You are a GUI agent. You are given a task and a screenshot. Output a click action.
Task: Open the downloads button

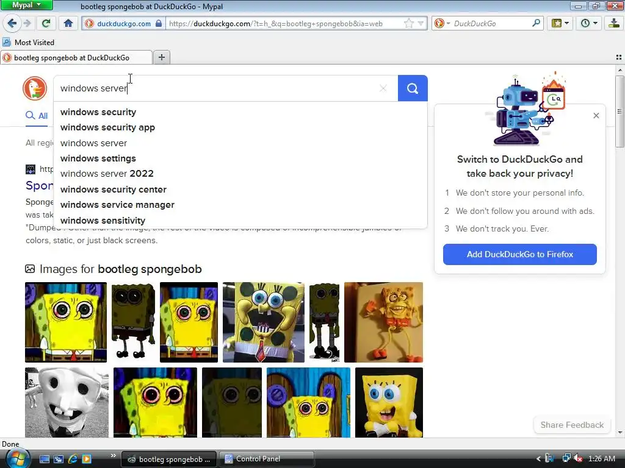tap(614, 23)
